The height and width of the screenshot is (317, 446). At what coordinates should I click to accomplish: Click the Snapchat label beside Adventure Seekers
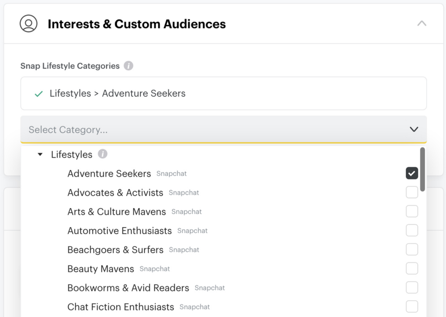171,174
